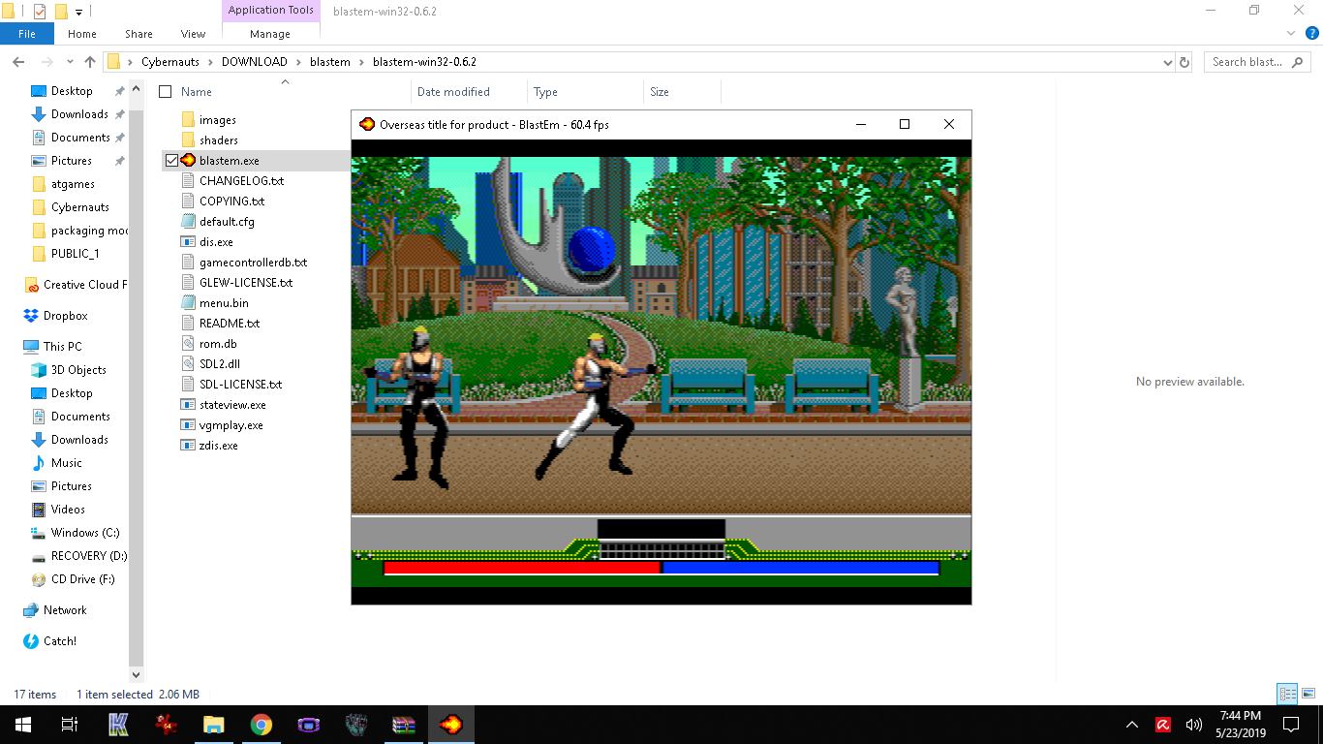Open the images folder icon
Viewport: 1323px width, 744px height.
coord(188,120)
